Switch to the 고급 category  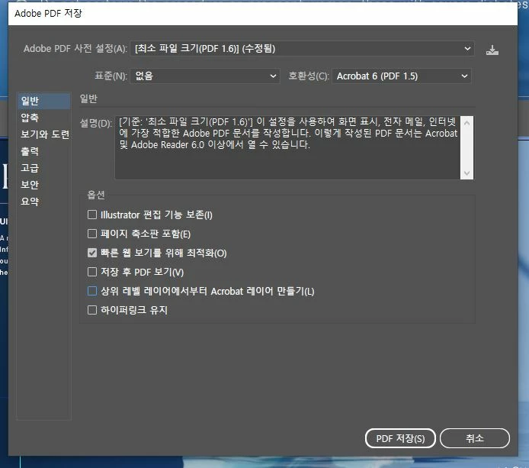[44, 168]
